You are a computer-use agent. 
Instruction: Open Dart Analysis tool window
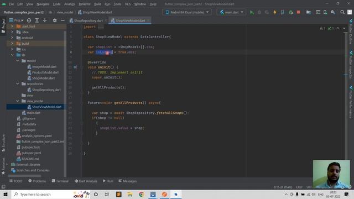(x=86, y=181)
